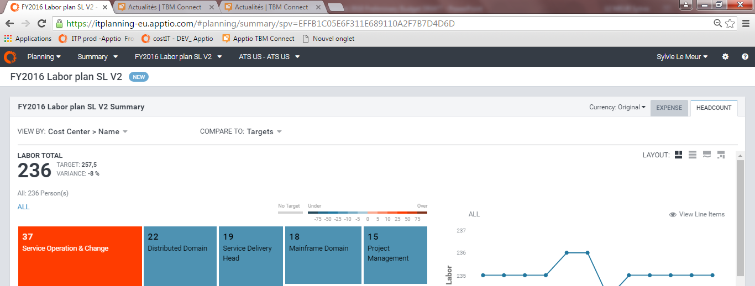This screenshot has width=755, height=286.
Task: Close the second Actualités TBM Connect tab
Action: click(318, 7)
